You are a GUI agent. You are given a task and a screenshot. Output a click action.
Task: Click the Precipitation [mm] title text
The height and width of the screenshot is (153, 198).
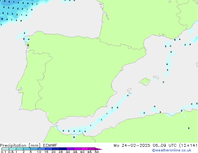pos(20,146)
